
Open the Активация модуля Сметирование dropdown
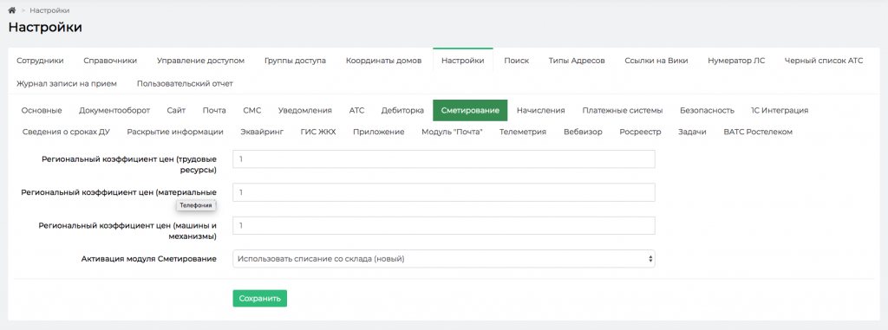(x=443, y=259)
